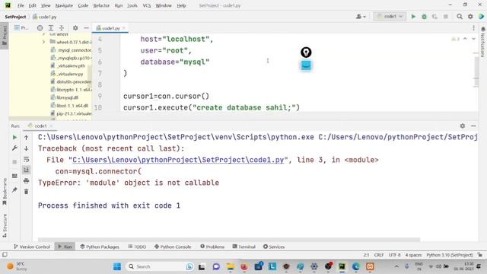Run with coverage icon in top toolbar
Screen dimensions: 487x274
pos(434,17)
